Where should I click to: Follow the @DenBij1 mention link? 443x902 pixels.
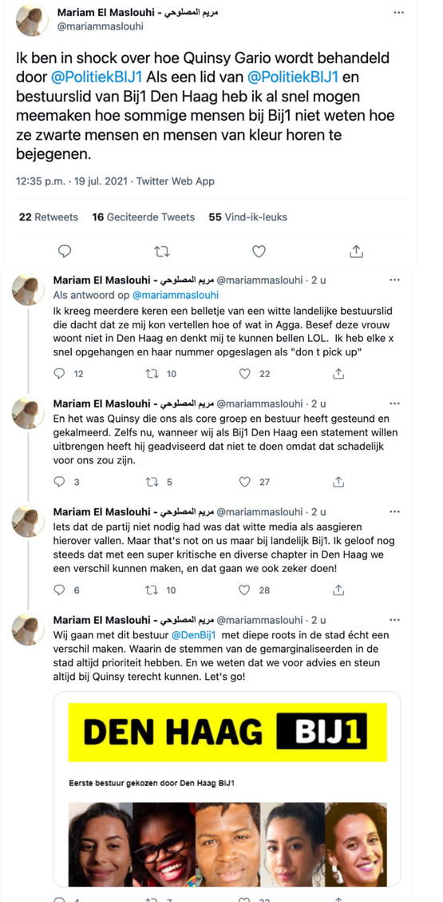pos(194,635)
